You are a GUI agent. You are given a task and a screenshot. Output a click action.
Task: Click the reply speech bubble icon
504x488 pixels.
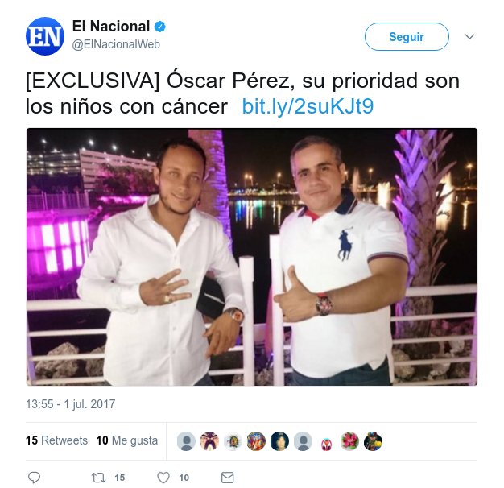tap(34, 477)
